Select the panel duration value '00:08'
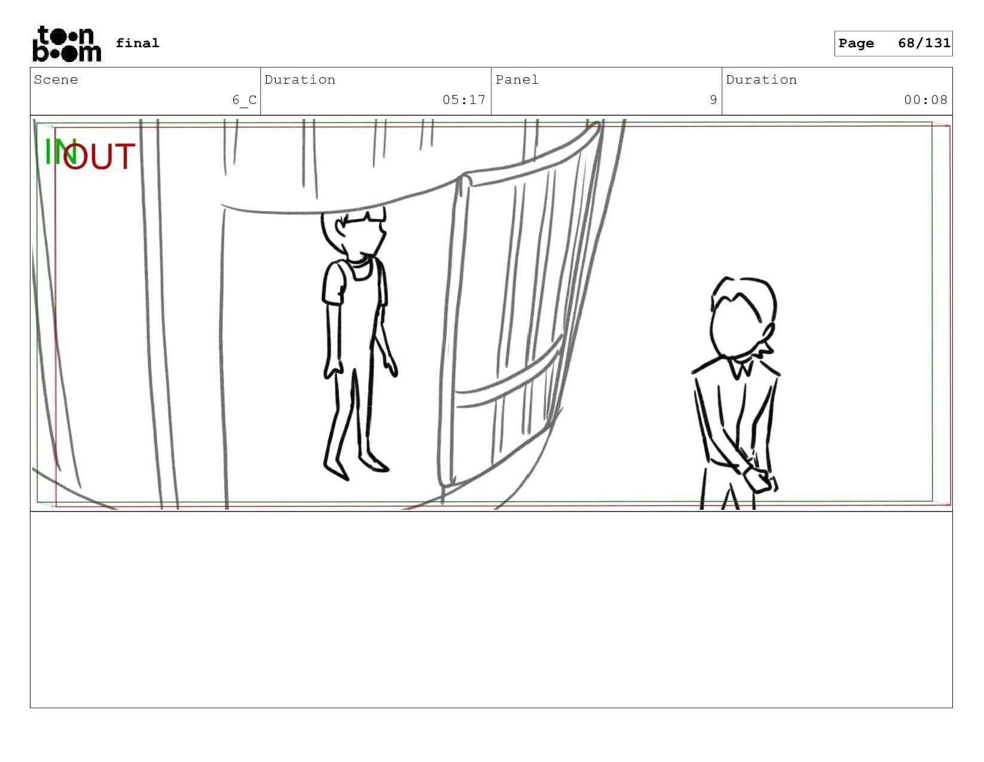This screenshot has height=762, width=984. click(x=925, y=100)
